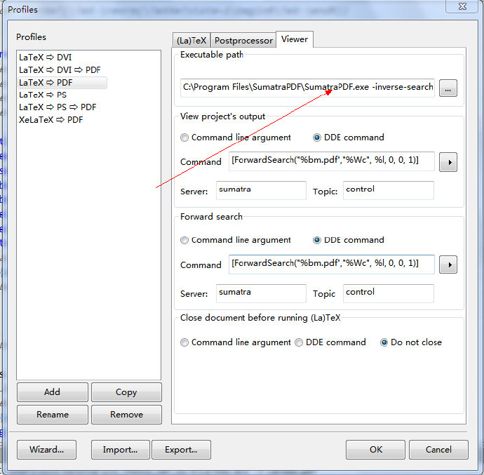Focus the Executable path input field

307,88
